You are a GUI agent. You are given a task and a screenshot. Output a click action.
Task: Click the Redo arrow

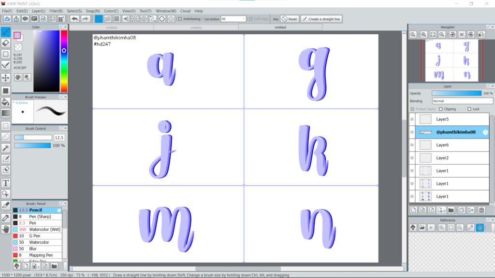(85, 19)
